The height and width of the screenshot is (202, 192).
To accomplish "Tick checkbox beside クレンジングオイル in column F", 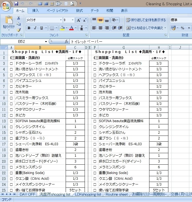I will tap(95, 127).
